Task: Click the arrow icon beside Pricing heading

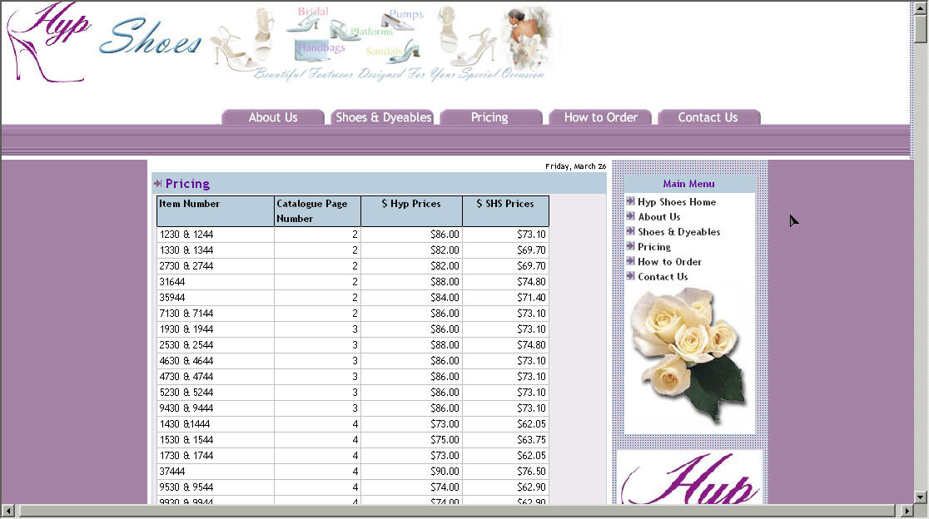Action: [x=157, y=183]
